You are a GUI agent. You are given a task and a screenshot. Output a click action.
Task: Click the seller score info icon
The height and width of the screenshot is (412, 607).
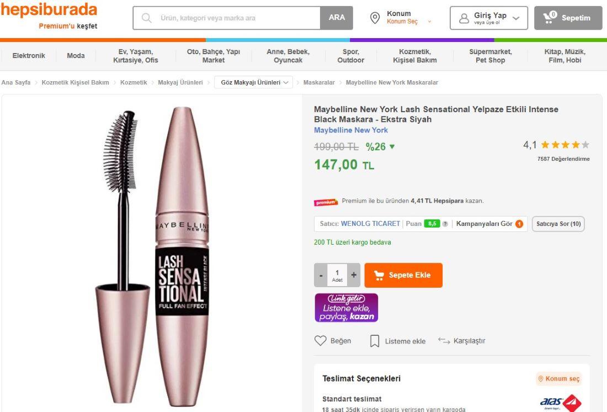pyautogui.click(x=445, y=224)
